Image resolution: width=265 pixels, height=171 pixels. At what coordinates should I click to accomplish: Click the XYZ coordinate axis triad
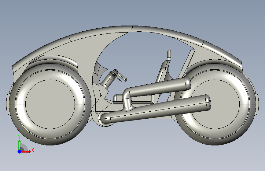click(x=26, y=145)
